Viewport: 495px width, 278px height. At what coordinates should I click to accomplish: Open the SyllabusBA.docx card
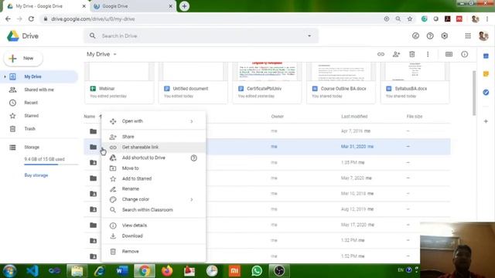pos(415,83)
